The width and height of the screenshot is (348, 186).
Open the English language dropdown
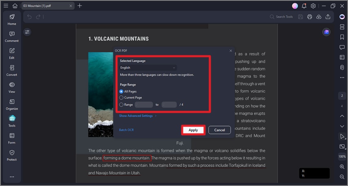click(x=148, y=68)
